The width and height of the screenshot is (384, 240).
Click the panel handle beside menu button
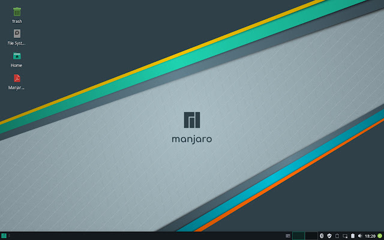pos(10,236)
